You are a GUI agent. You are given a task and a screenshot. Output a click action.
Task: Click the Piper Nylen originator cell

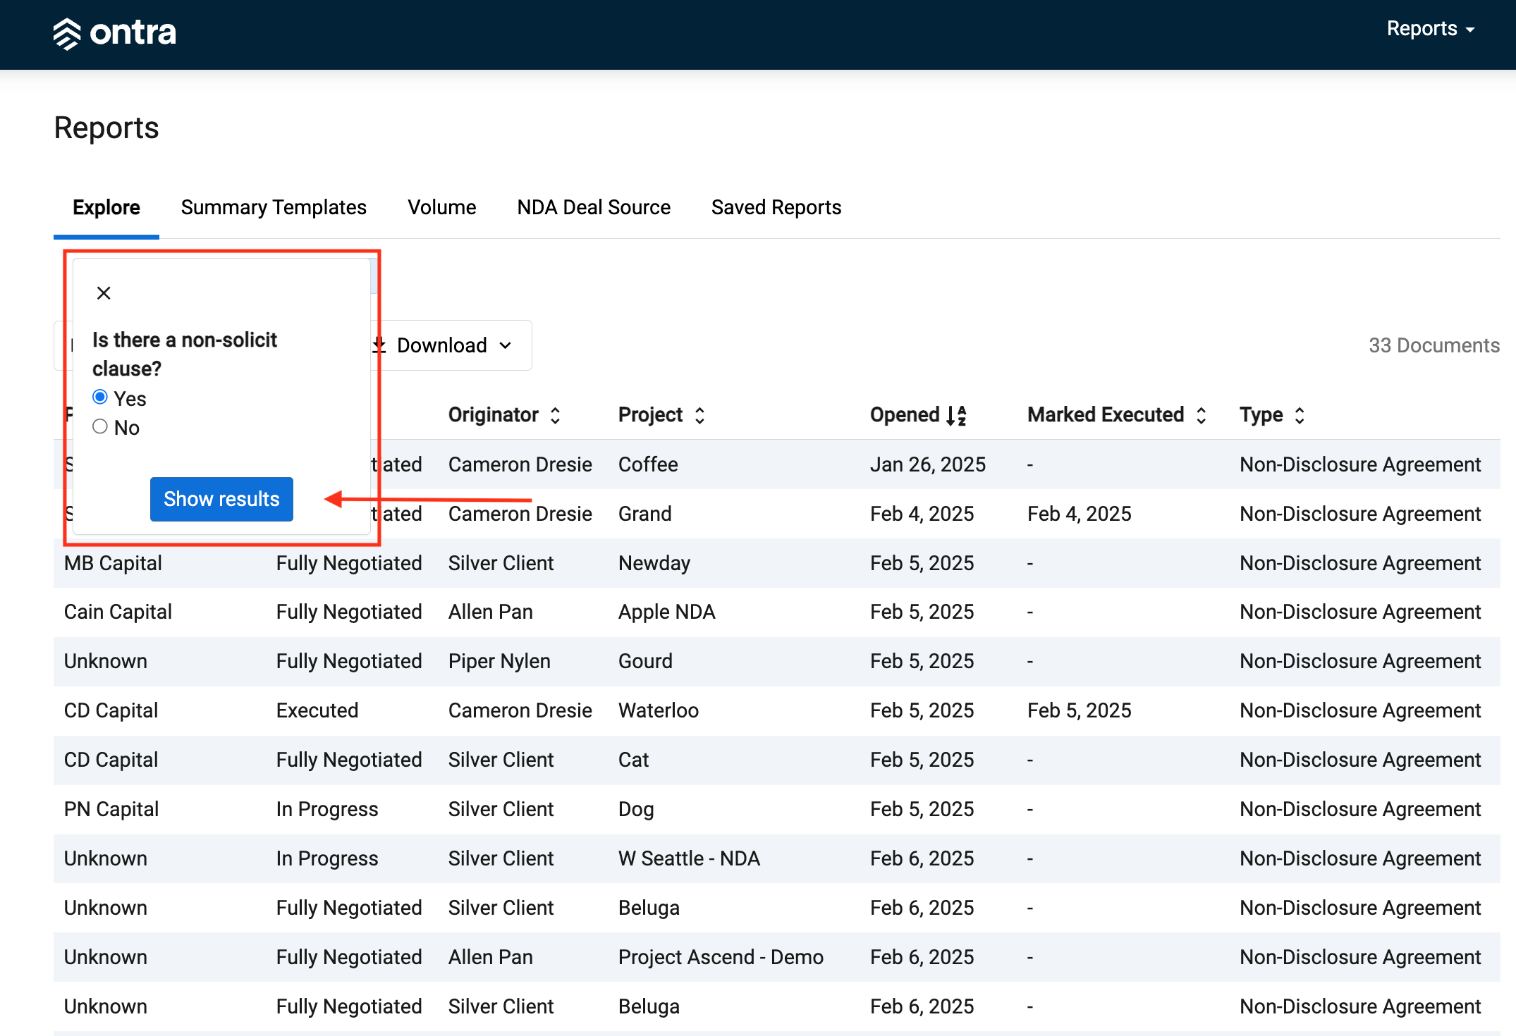coord(499,661)
